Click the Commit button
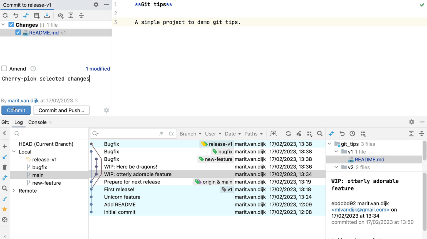 [16, 110]
